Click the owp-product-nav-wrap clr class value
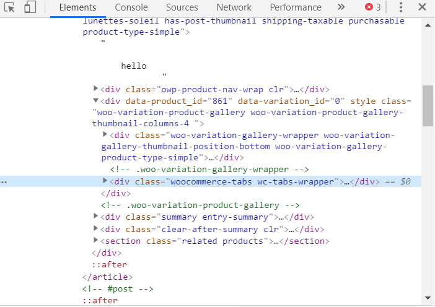 222,90
